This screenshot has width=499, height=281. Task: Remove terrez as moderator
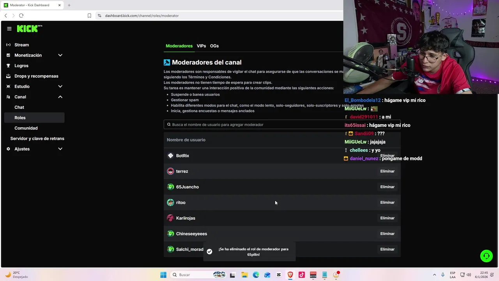387,171
